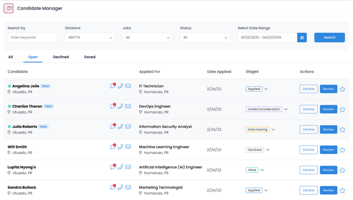Star Charlize Theron to save candidate
Image resolution: width=353 pixels, height=200 pixels.
(x=342, y=109)
